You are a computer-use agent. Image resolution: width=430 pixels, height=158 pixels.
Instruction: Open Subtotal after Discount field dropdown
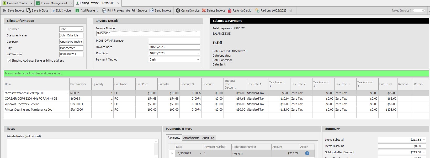click(x=424, y=152)
